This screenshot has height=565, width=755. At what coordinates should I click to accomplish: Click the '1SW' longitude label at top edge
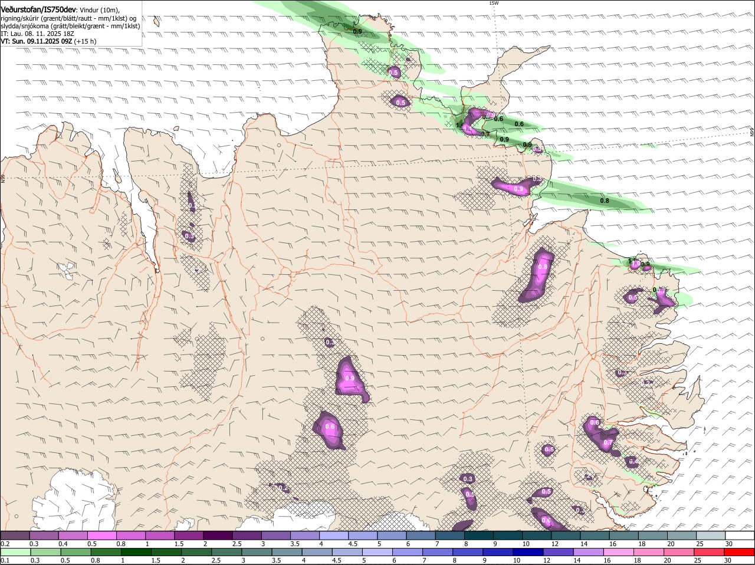click(494, 3)
